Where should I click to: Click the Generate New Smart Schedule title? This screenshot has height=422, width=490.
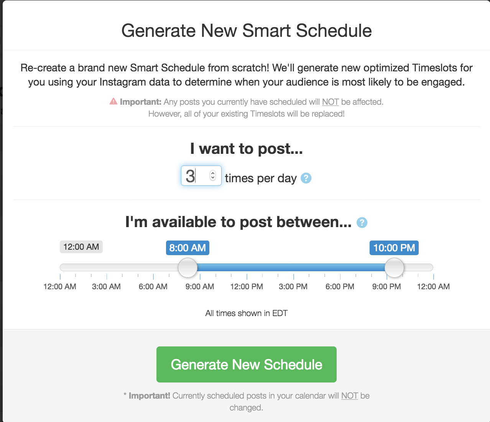tap(246, 31)
